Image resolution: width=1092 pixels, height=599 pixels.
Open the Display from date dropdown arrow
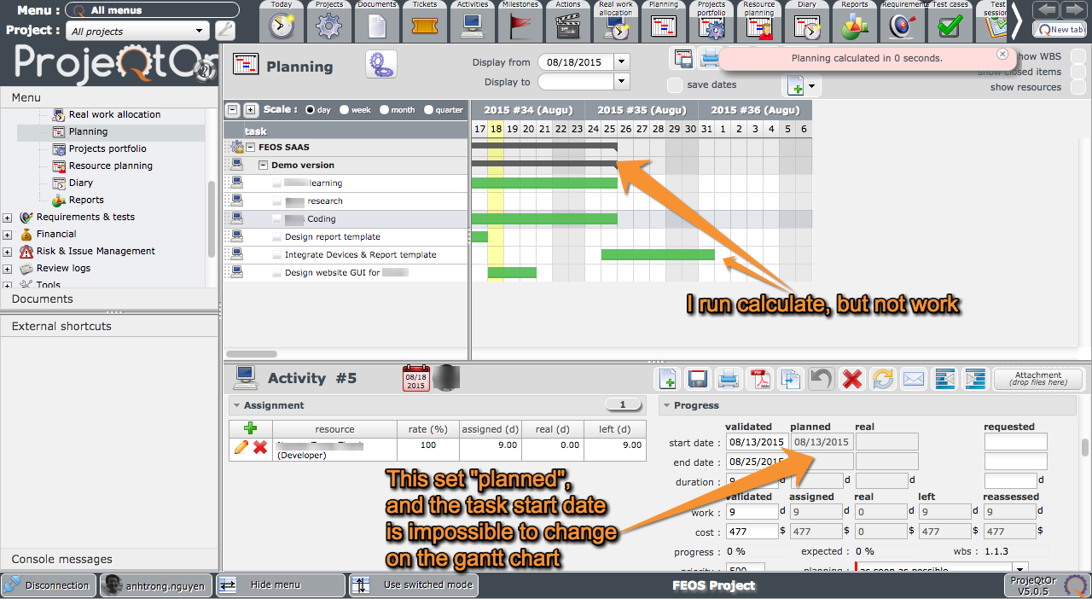(621, 61)
